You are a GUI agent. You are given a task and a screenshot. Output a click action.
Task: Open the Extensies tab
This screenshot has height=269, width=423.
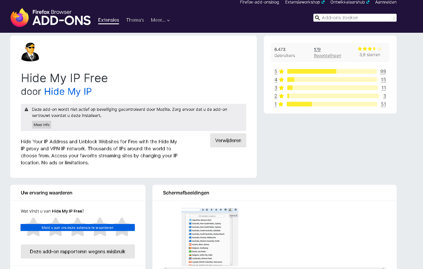(x=108, y=20)
